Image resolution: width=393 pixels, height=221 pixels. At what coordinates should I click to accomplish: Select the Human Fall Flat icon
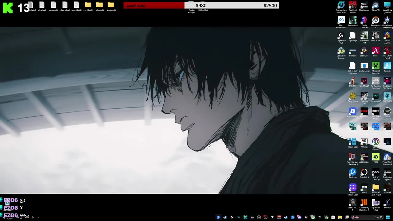pos(364,38)
